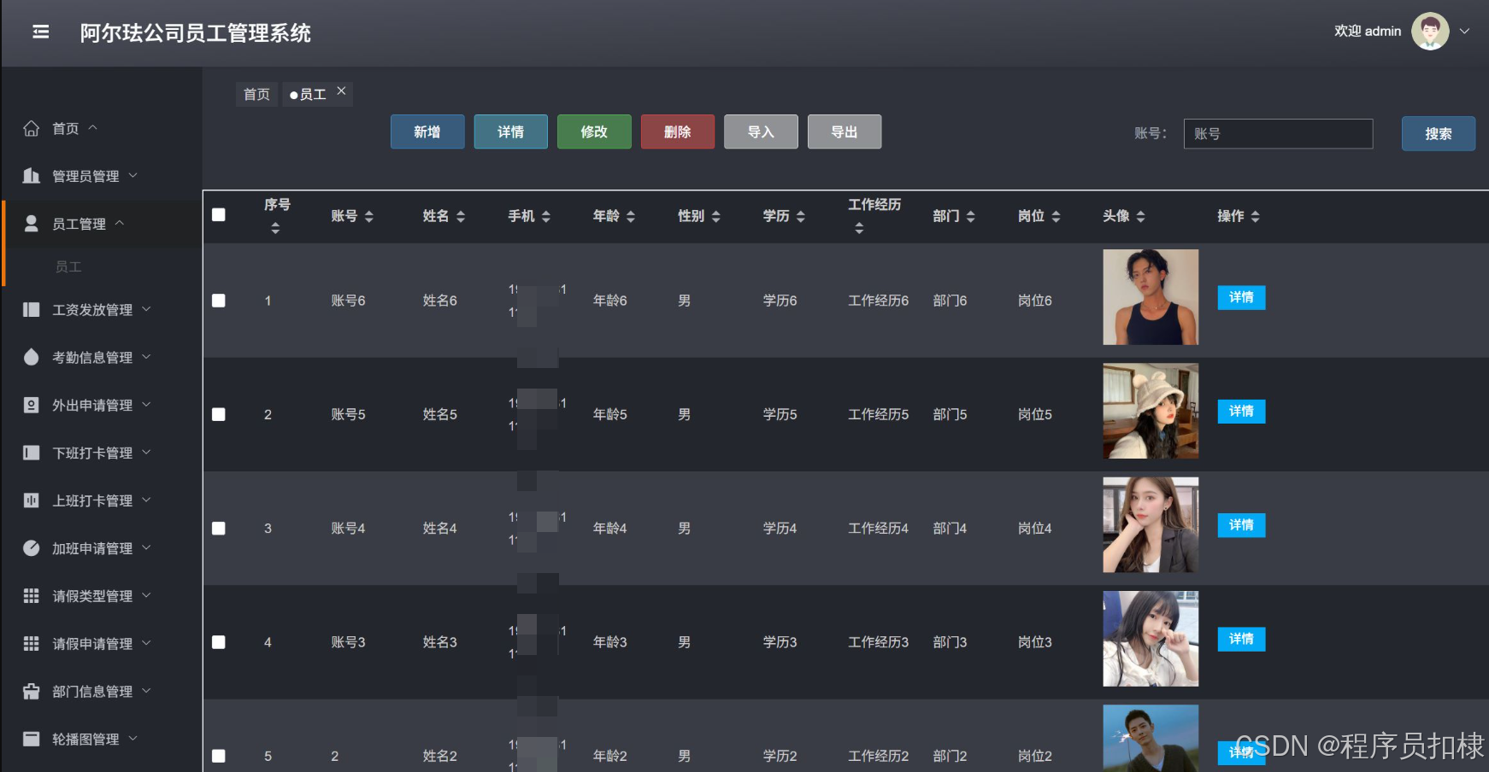Click the avatar photo in 账号3 row

pyautogui.click(x=1151, y=639)
